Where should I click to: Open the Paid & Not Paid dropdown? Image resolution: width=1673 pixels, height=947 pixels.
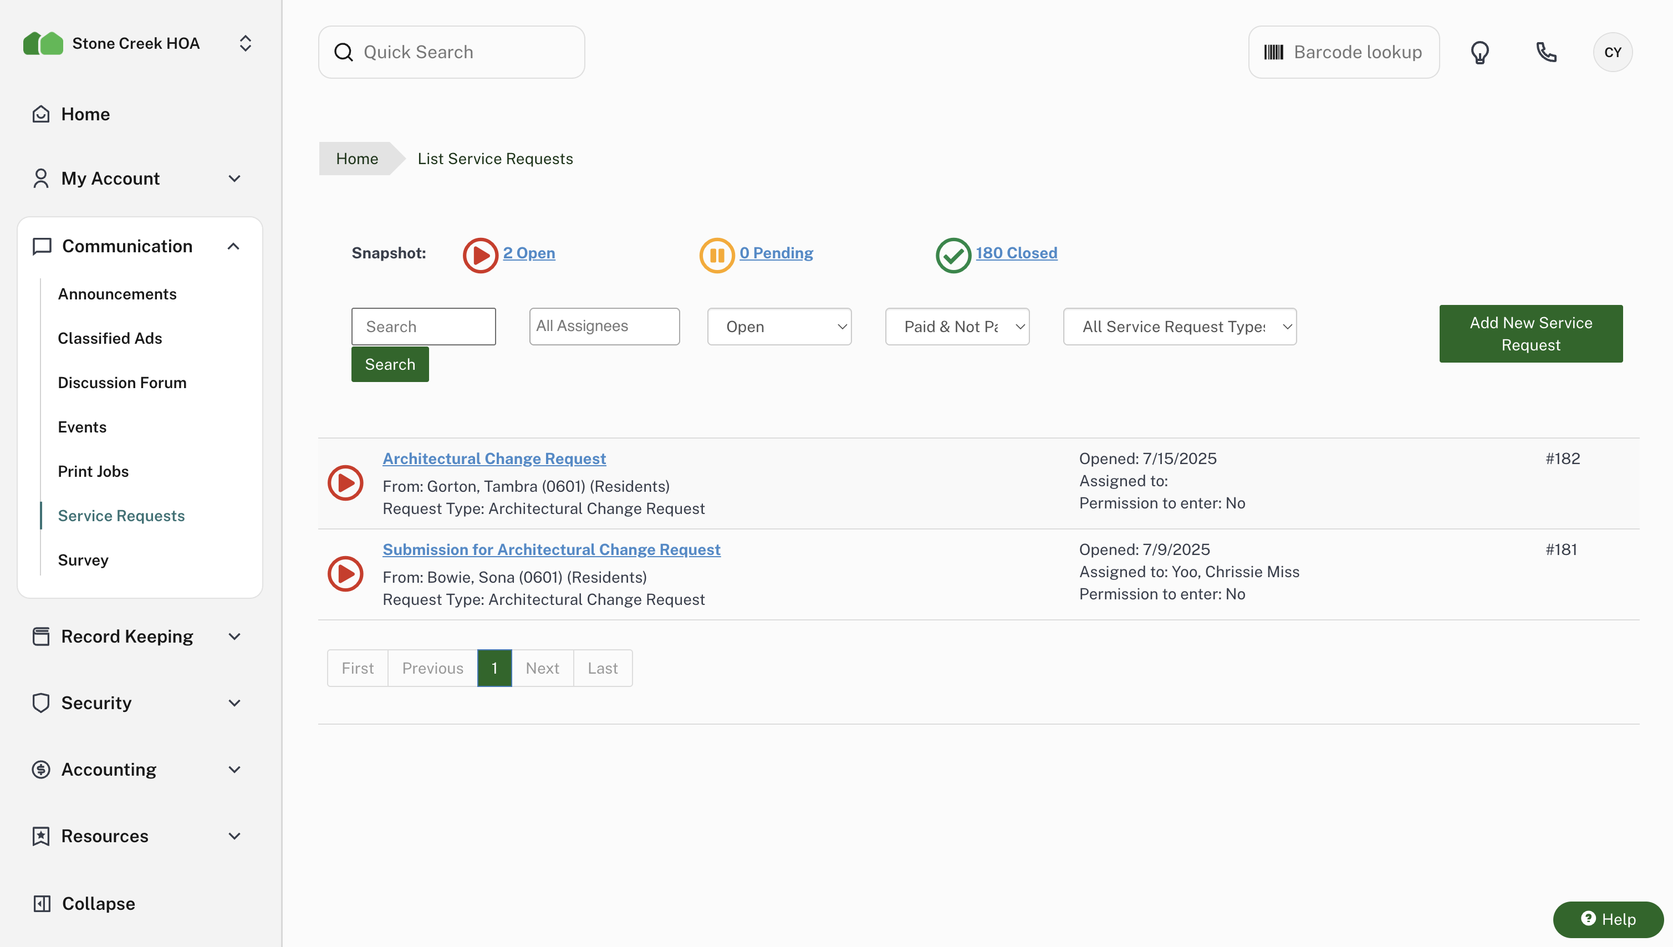tap(956, 327)
